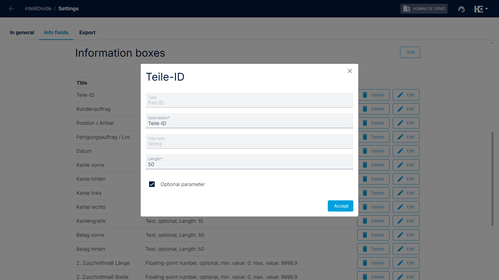This screenshot has width=499, height=280.
Task: Delete the Teile-ID row
Action: point(374,95)
